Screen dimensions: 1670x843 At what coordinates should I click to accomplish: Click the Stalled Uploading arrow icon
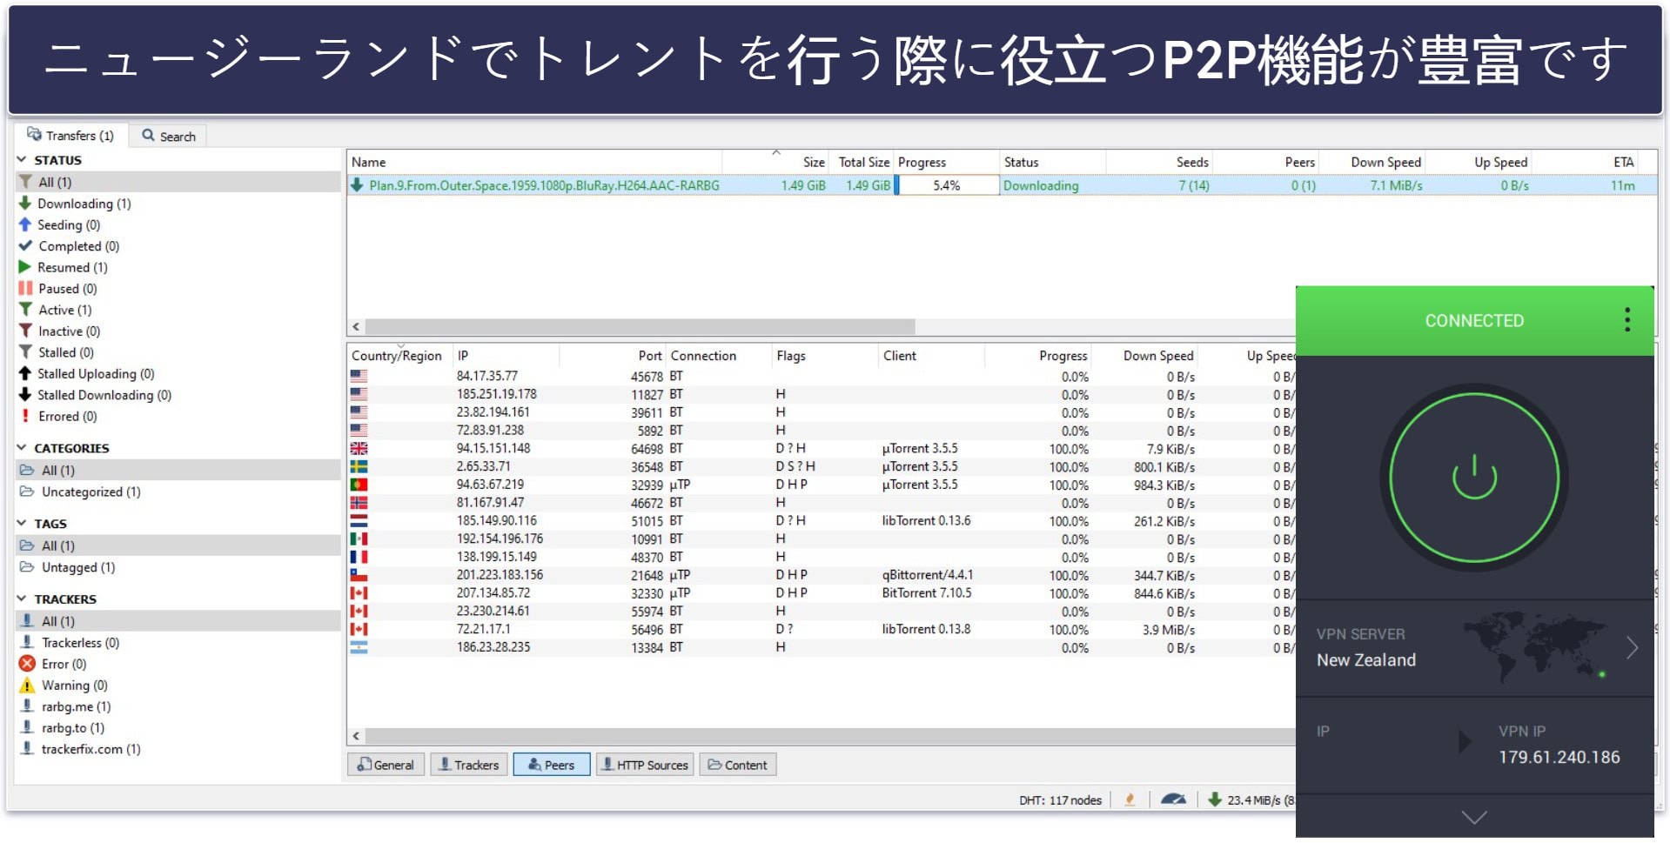click(x=25, y=373)
